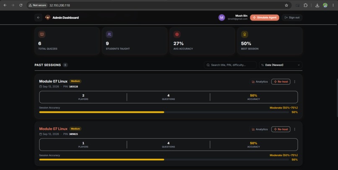Focus the Search title, PIN, difficulty field

(230, 65)
